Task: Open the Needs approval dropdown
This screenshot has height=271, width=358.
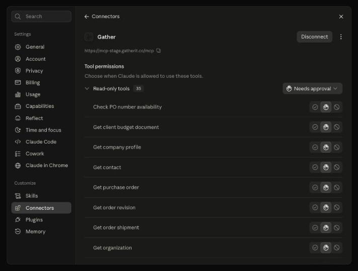Action: coord(312,88)
